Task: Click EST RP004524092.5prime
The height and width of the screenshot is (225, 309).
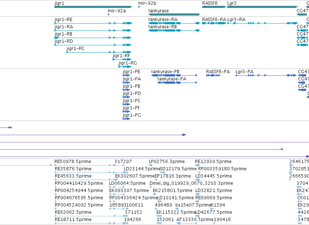Action: [x=79, y=205]
